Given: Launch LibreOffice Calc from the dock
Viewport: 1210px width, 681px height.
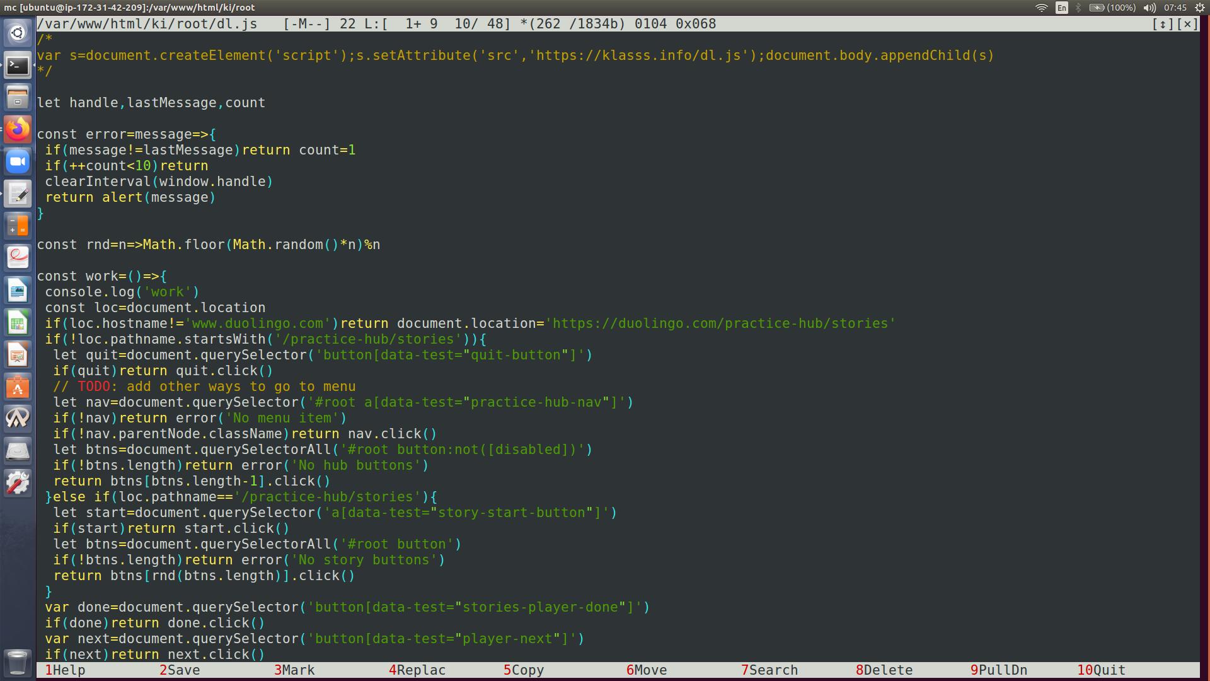Looking at the screenshot, I should pyautogui.click(x=18, y=323).
